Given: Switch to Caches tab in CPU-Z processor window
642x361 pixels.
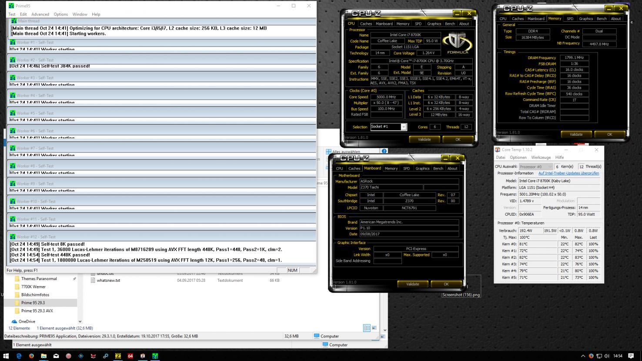Looking at the screenshot, I should pyautogui.click(x=366, y=24).
